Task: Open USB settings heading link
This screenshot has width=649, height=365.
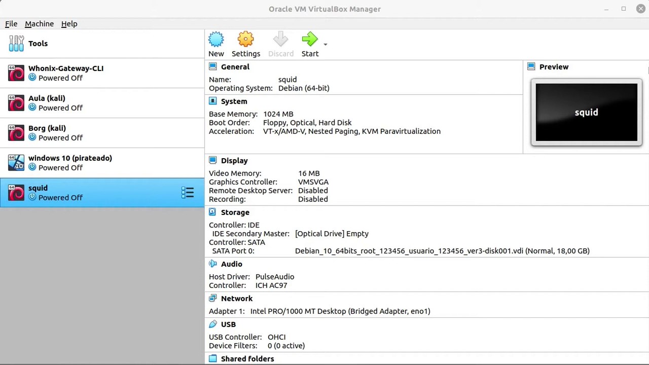Action: (x=228, y=324)
